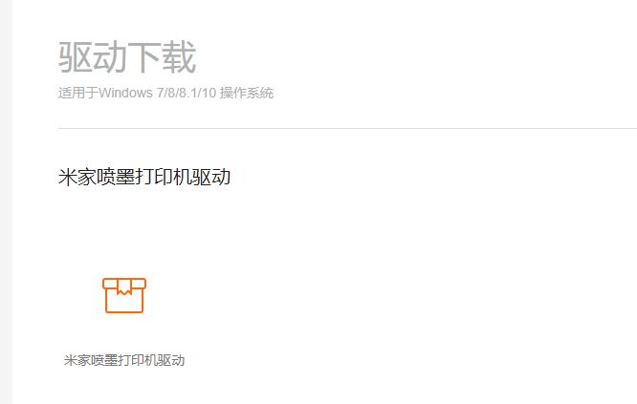Image resolution: width=637 pixels, height=404 pixels.
Task: Click the orange package box download icon
Action: pos(124,295)
